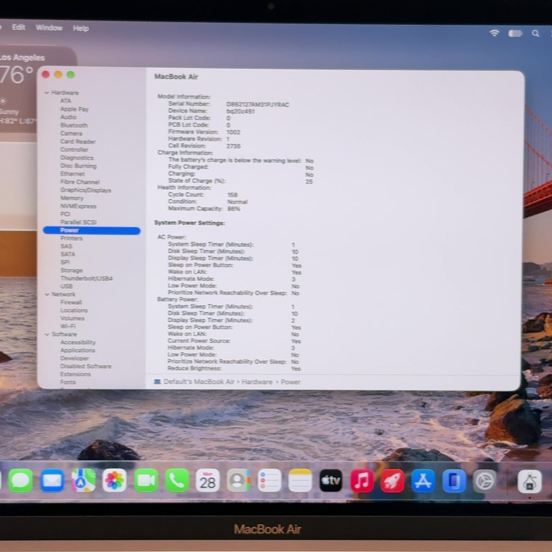552x552 pixels.
Task: Click computer icon in path bar
Action: [x=157, y=381]
